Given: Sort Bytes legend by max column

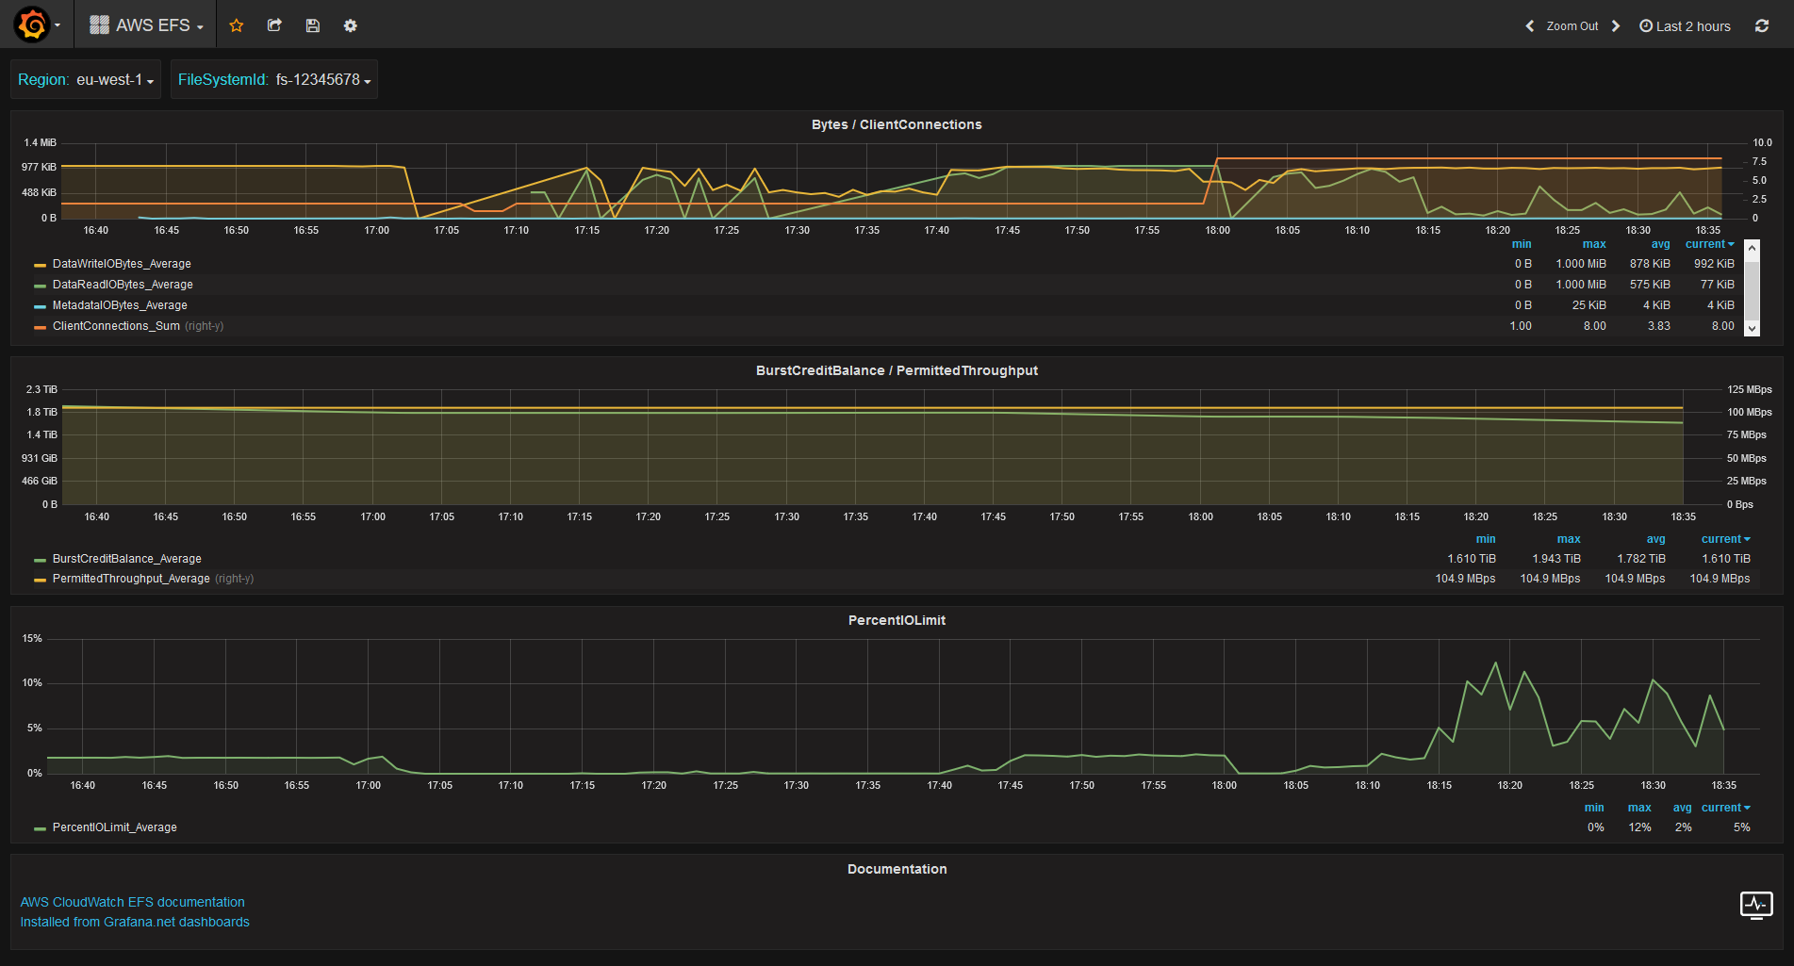Looking at the screenshot, I should pyautogui.click(x=1594, y=244).
